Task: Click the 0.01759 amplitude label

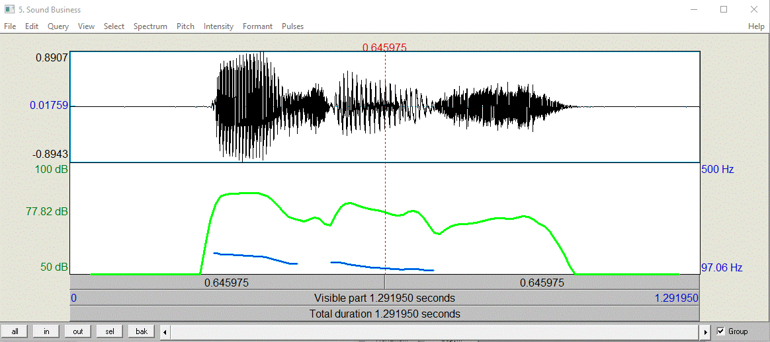Action: [x=48, y=106]
